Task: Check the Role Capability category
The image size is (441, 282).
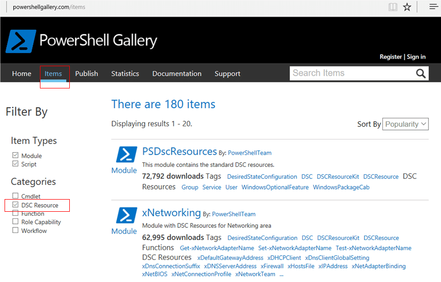Action: tap(16, 221)
